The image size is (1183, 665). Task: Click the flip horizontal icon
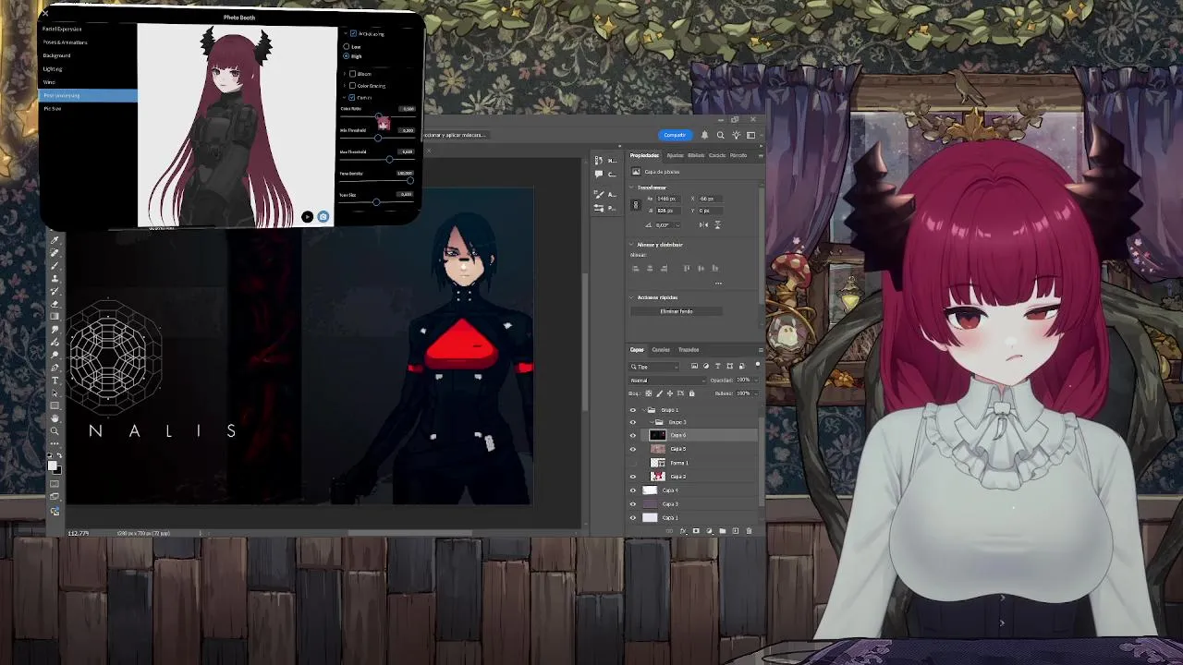[703, 224]
